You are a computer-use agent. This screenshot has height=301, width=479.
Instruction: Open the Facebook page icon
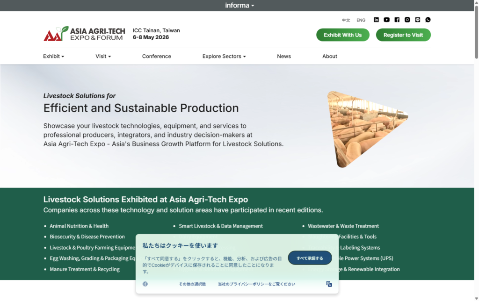(x=397, y=20)
